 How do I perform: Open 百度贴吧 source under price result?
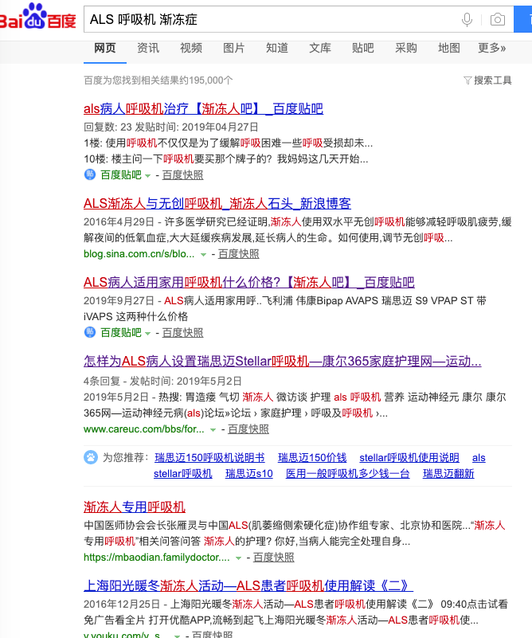pos(121,333)
